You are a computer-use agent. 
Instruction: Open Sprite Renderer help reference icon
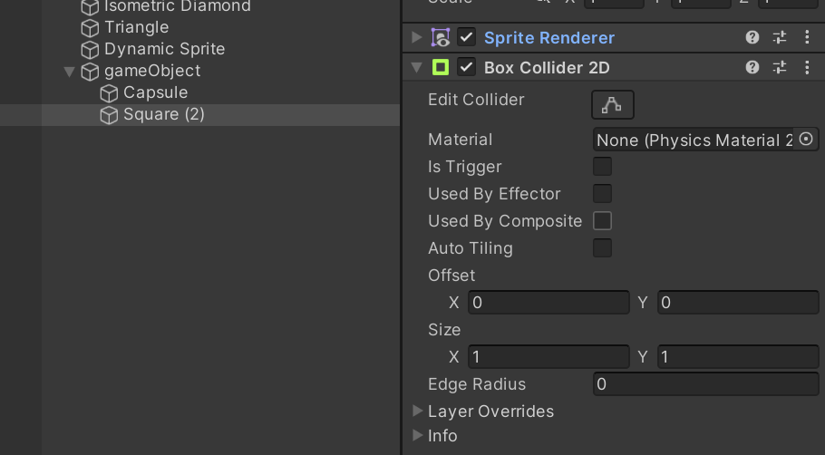coord(752,37)
